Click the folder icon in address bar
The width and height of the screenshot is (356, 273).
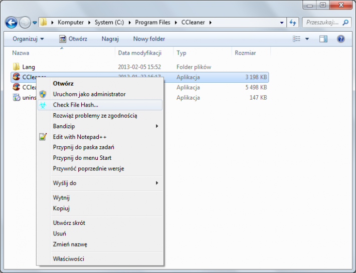click(x=44, y=22)
